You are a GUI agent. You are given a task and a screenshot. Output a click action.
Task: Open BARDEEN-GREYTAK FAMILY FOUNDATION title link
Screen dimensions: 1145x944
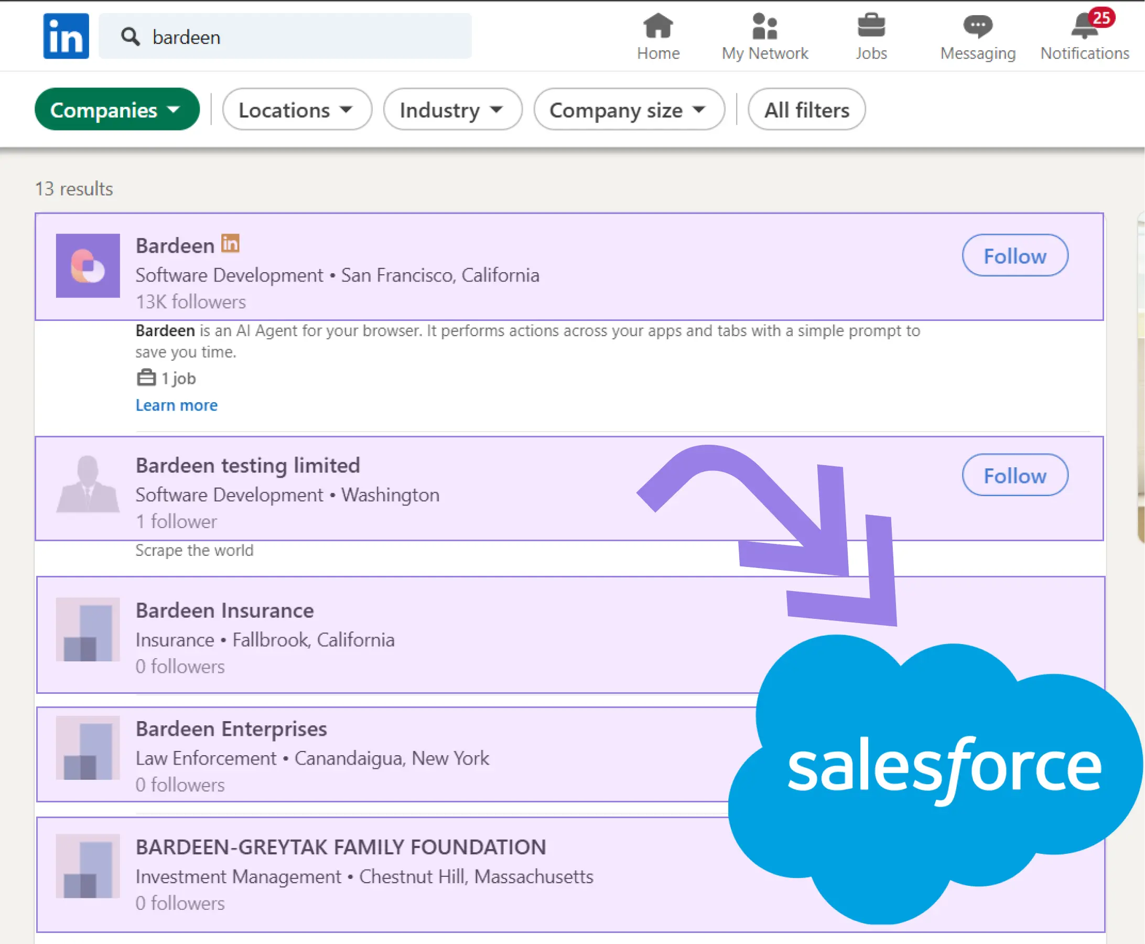tap(341, 846)
